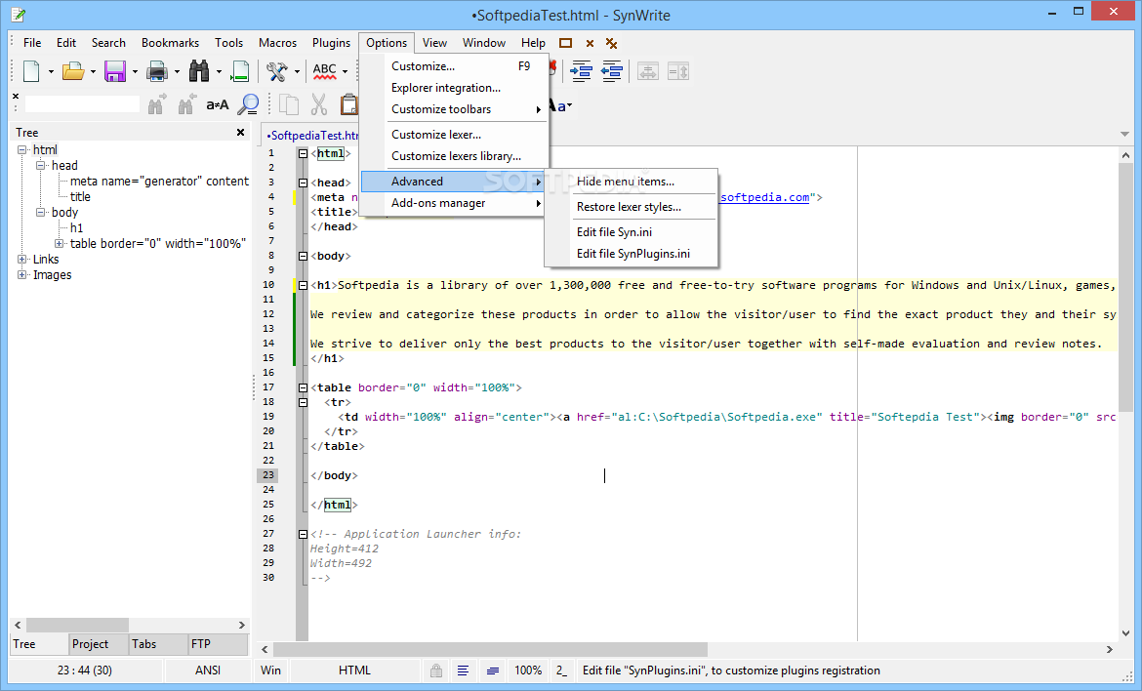The width and height of the screenshot is (1142, 691).
Task: Click right lines icon in status bar
Action: (x=493, y=671)
